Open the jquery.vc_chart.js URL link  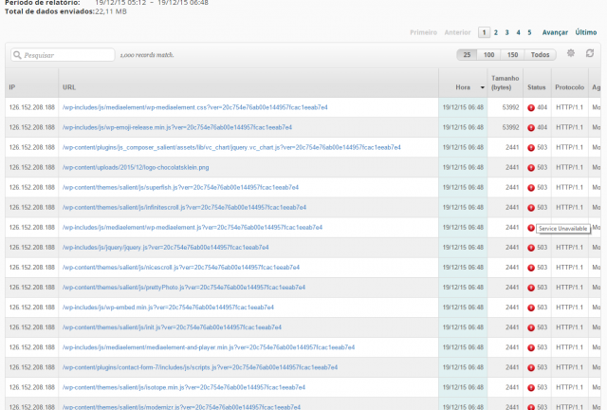pyautogui.click(x=231, y=147)
